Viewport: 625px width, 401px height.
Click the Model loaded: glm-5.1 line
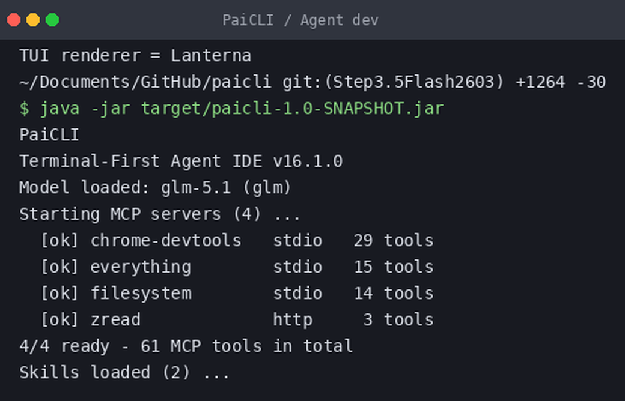pyautogui.click(x=156, y=188)
